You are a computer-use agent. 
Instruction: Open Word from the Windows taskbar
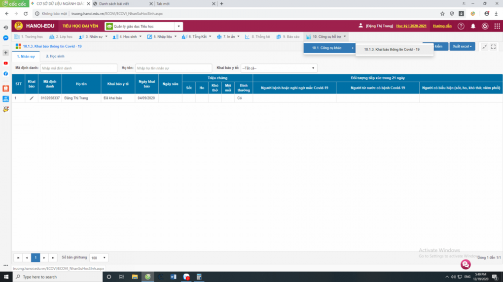click(173, 277)
